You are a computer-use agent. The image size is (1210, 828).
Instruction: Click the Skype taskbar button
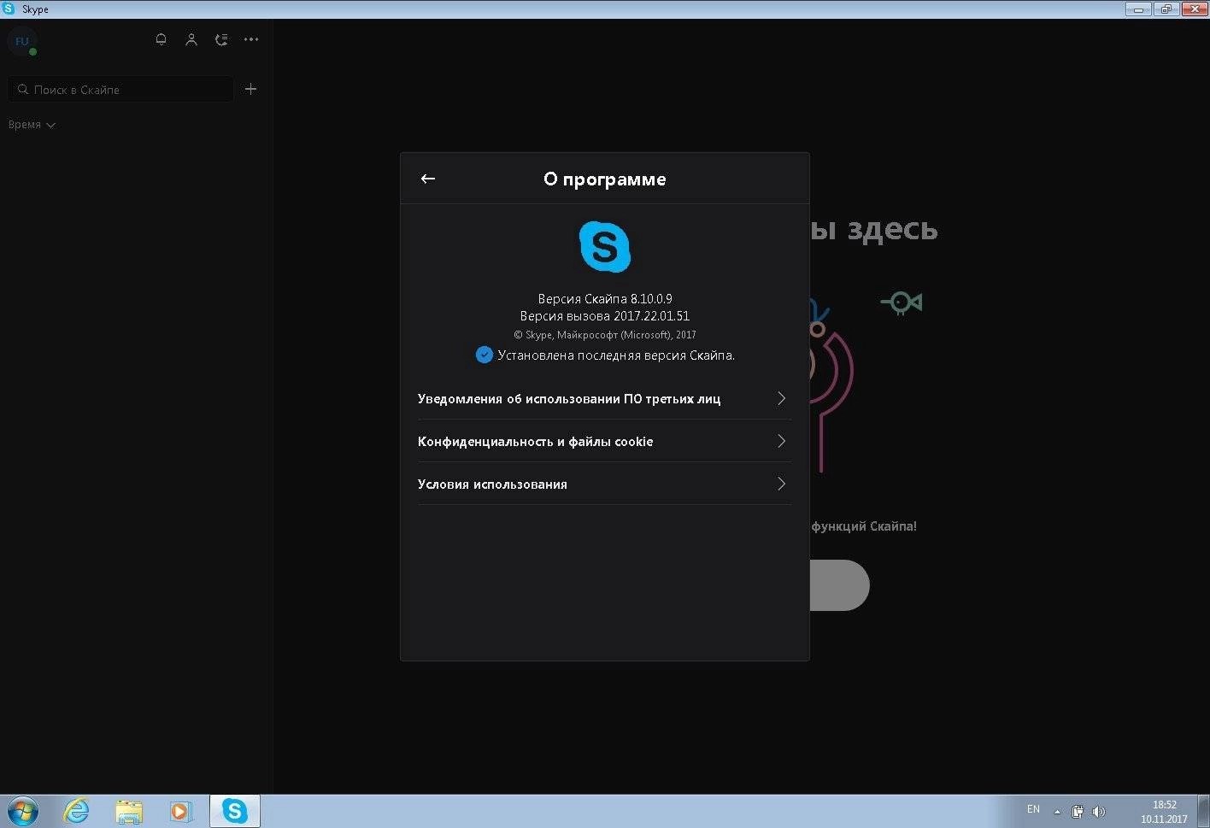(x=234, y=810)
